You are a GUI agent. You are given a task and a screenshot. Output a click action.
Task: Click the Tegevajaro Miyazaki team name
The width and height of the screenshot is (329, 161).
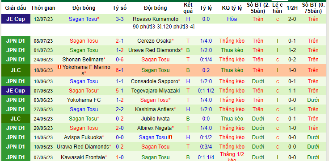pos(156,91)
